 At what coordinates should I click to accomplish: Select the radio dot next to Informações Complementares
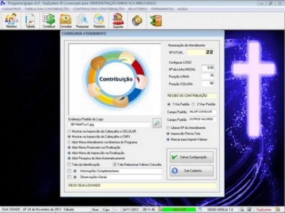(x=75, y=171)
